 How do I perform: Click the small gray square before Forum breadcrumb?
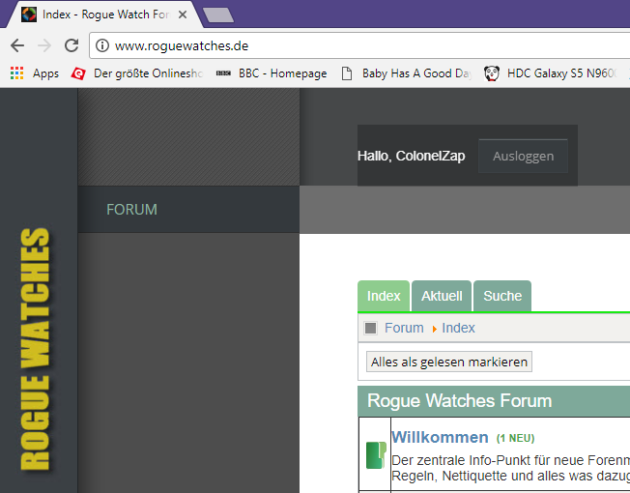click(370, 329)
